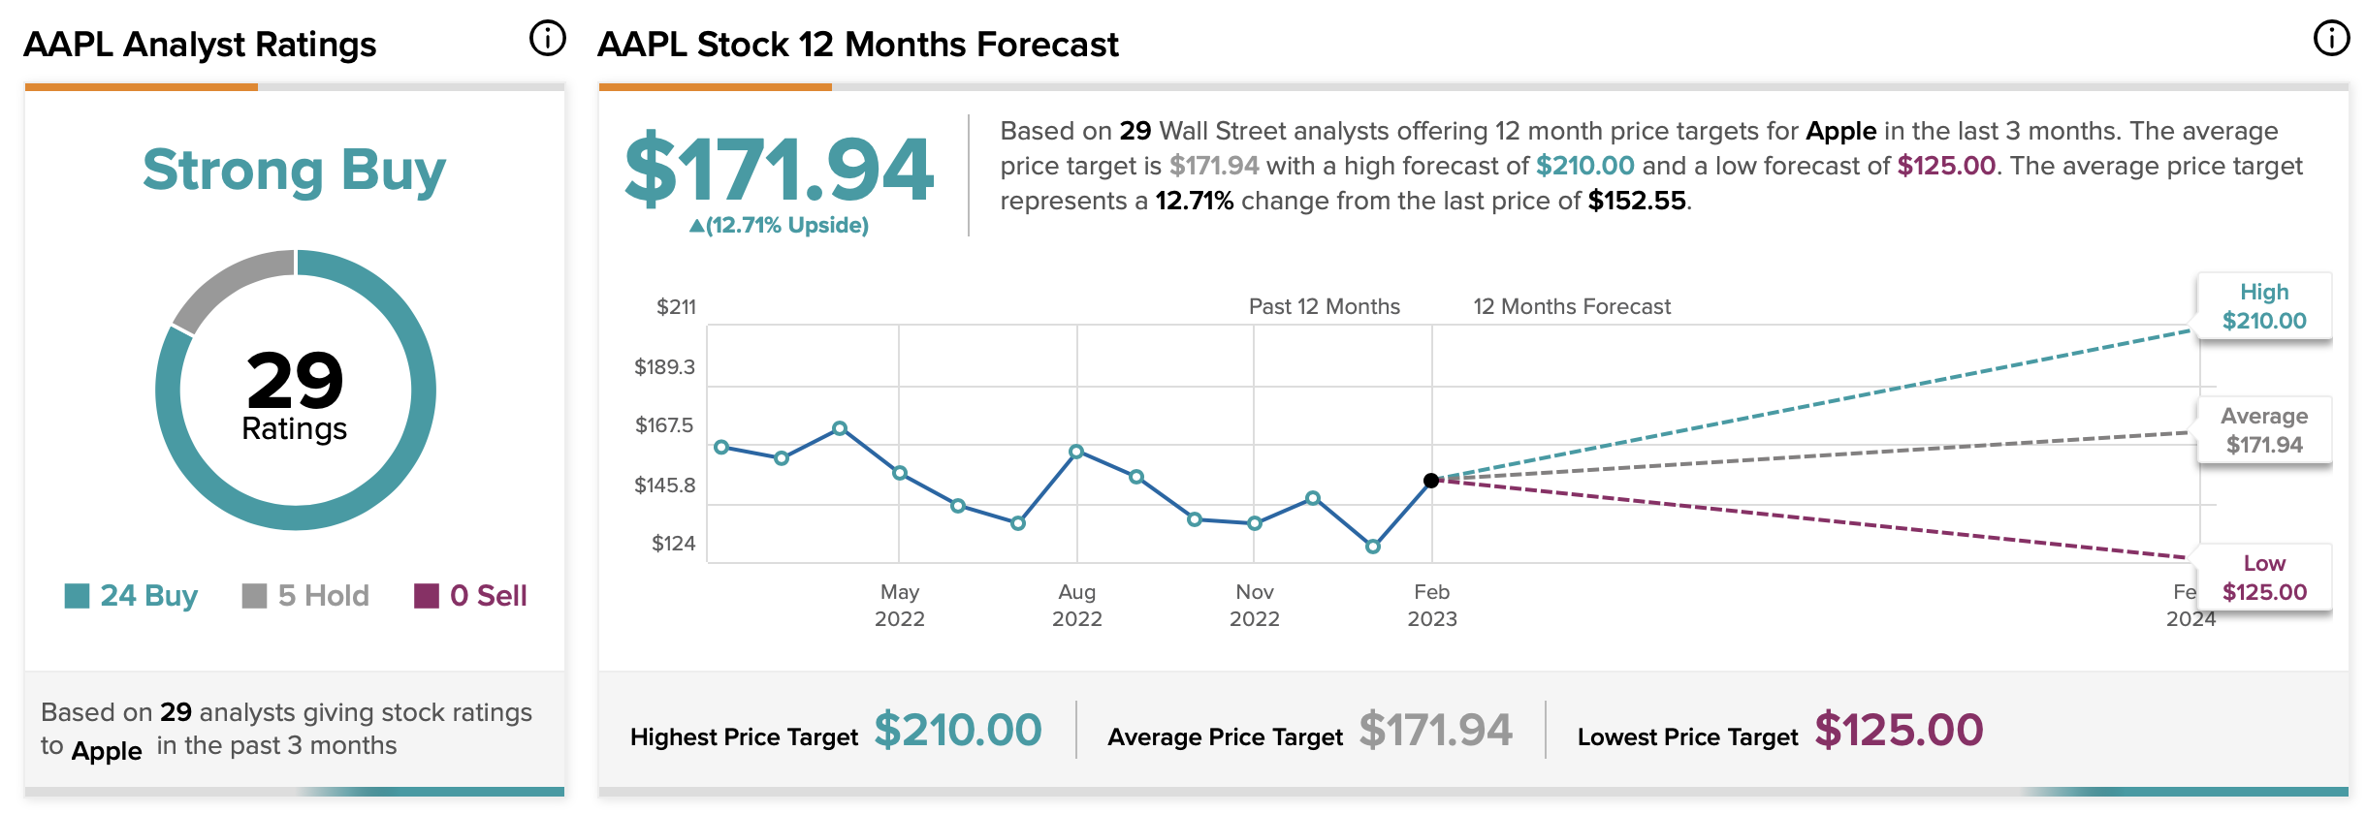Open info icon beside 12 Months Forecast
The height and width of the screenshot is (814, 2366).
[x=2331, y=39]
